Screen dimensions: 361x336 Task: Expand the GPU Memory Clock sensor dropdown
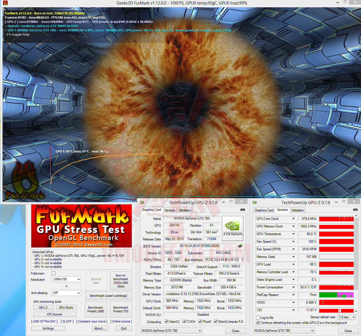pos(293,226)
